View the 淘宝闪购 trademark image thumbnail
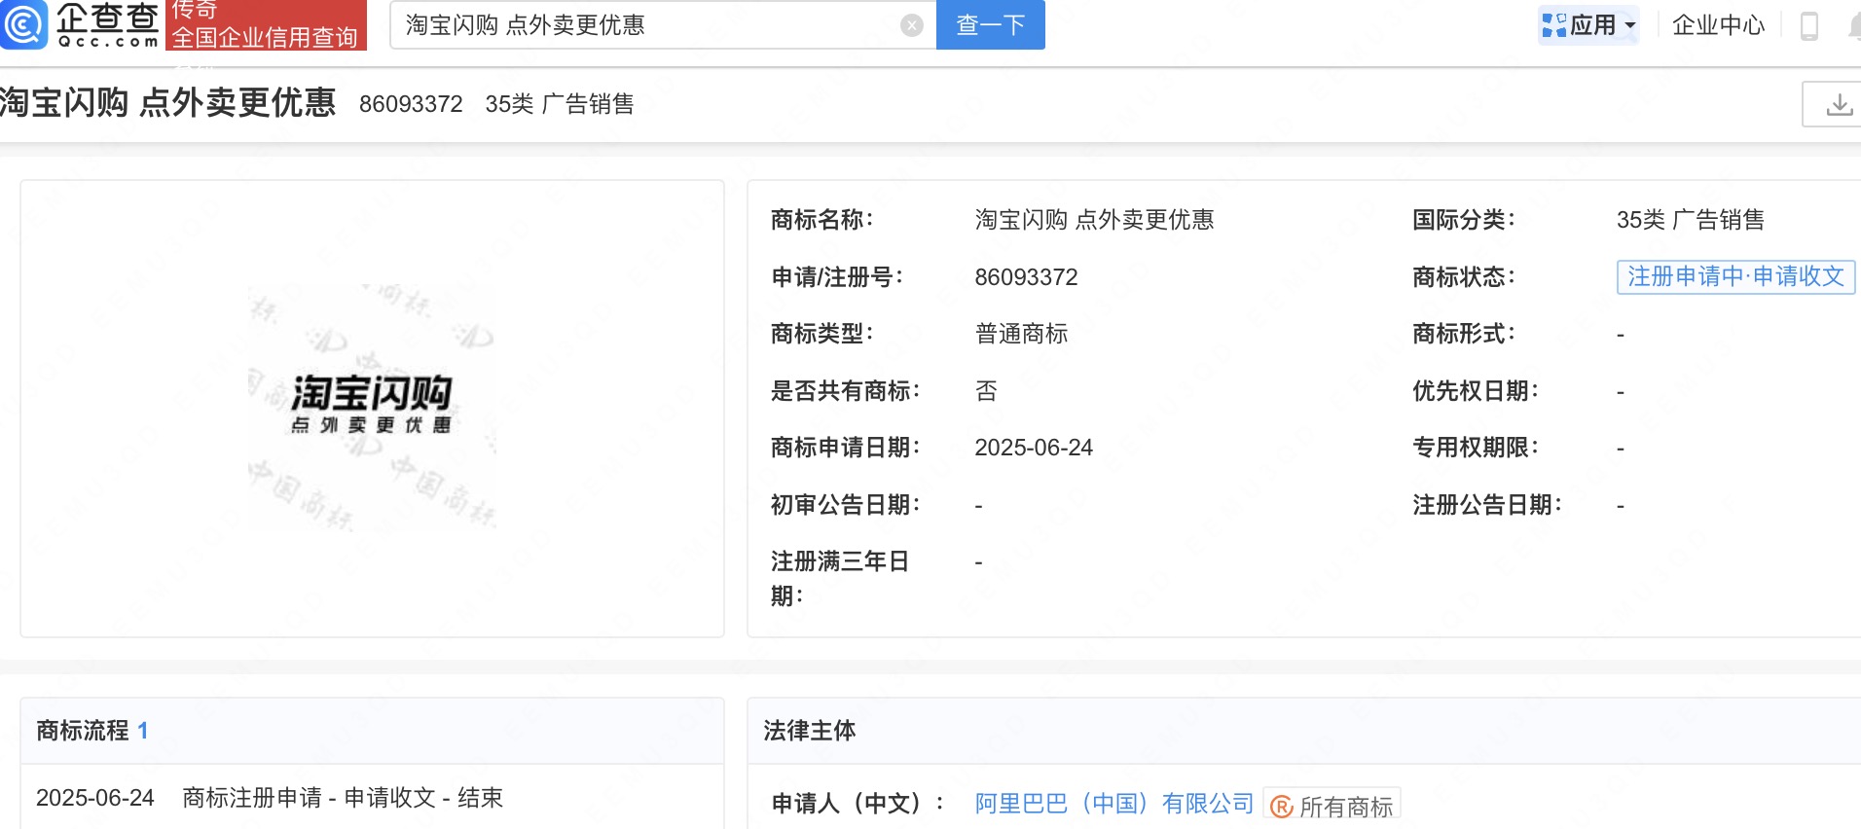This screenshot has height=829, width=1861. pyautogui.click(x=372, y=408)
